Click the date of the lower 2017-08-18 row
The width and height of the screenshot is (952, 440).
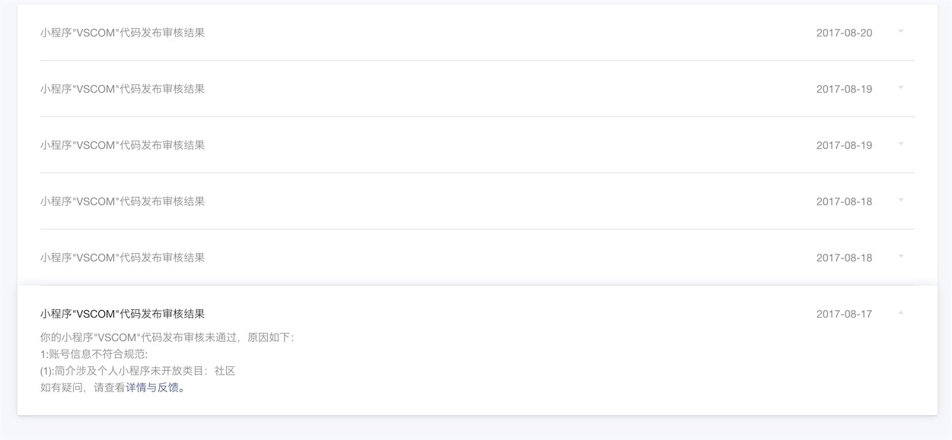(x=844, y=258)
